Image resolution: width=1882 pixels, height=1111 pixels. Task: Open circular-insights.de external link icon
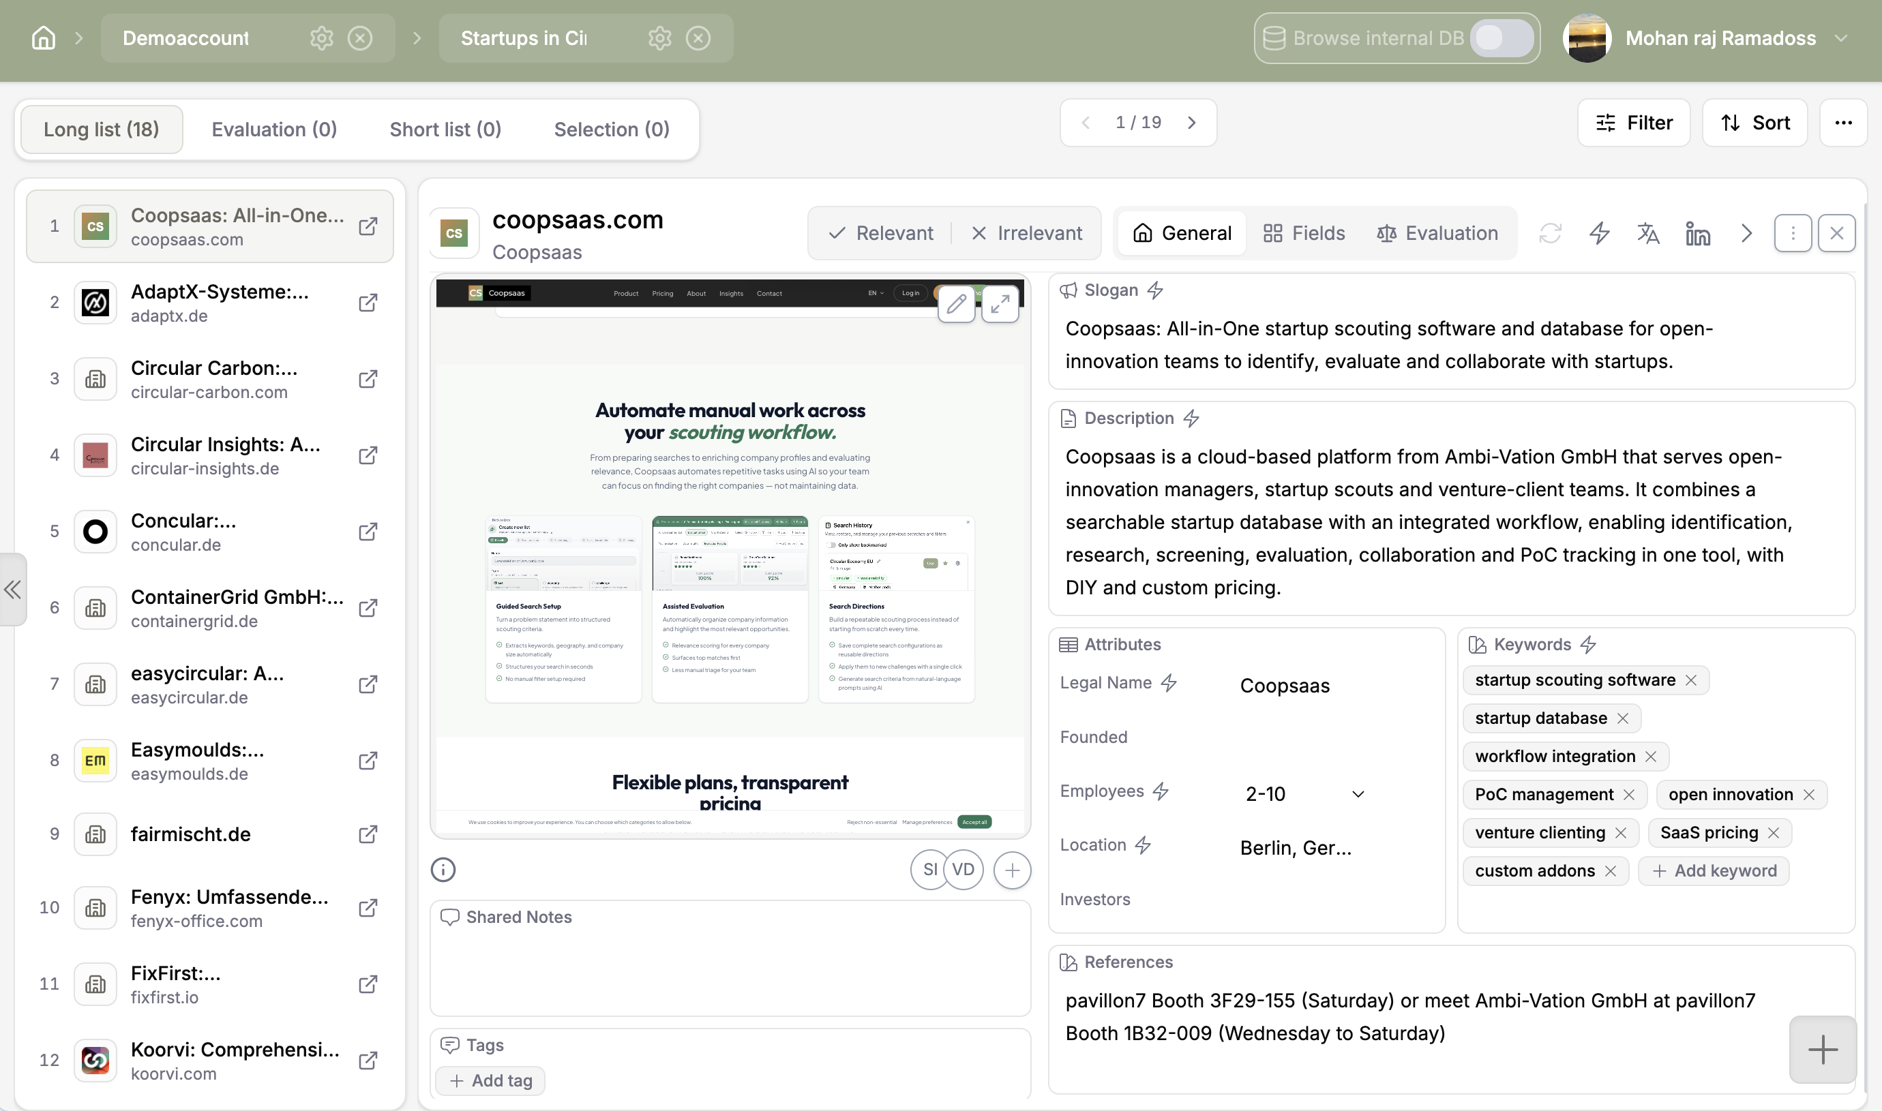click(368, 456)
